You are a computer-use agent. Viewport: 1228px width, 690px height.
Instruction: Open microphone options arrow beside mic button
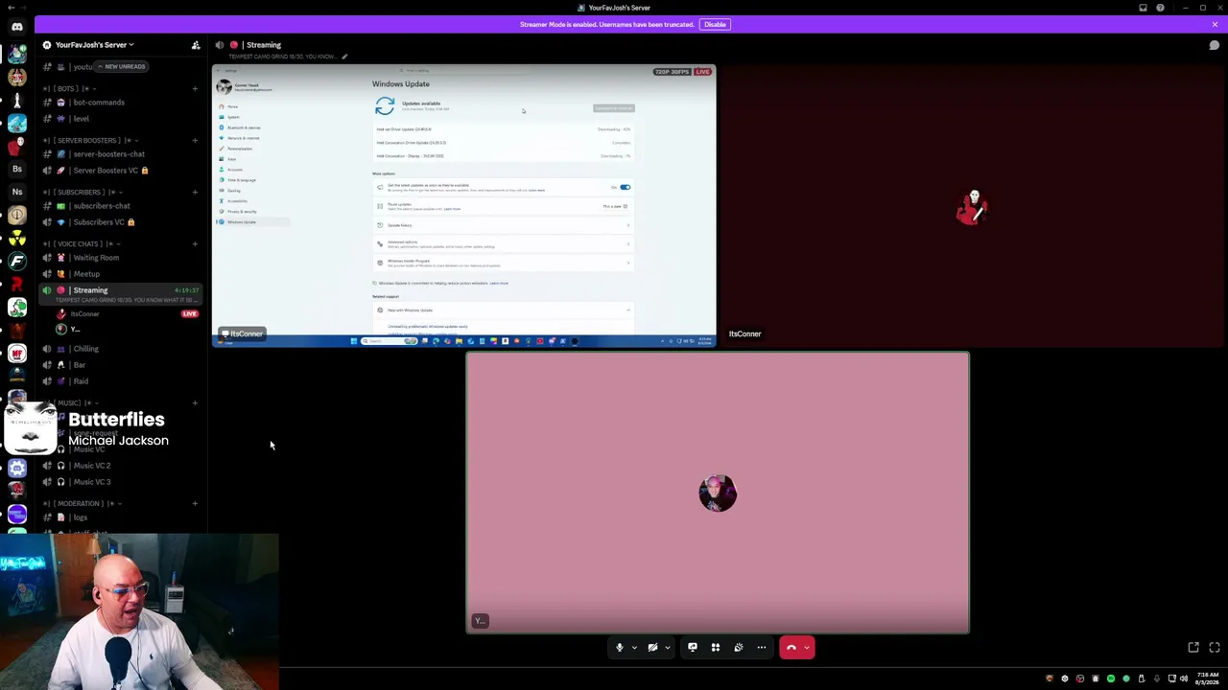click(x=634, y=648)
